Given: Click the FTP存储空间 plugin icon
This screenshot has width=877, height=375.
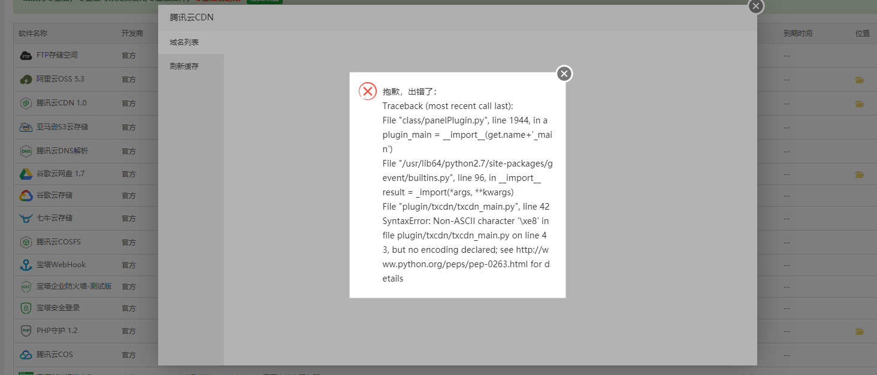Looking at the screenshot, I should pyautogui.click(x=26, y=56).
